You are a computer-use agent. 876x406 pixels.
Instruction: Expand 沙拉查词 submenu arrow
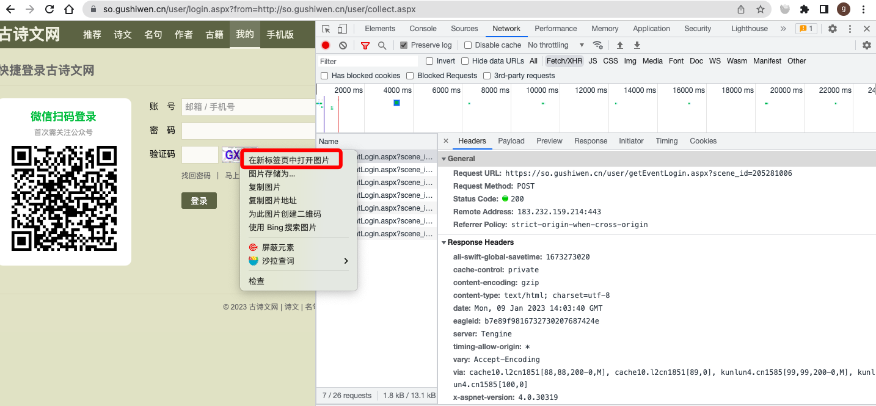[x=346, y=261]
